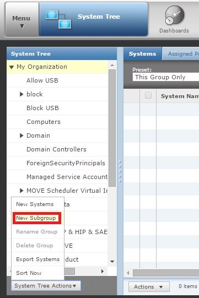Screen dimensions: 199x298
Task: Expand the MOVE Scheduler Virtual node
Action: 21,191
